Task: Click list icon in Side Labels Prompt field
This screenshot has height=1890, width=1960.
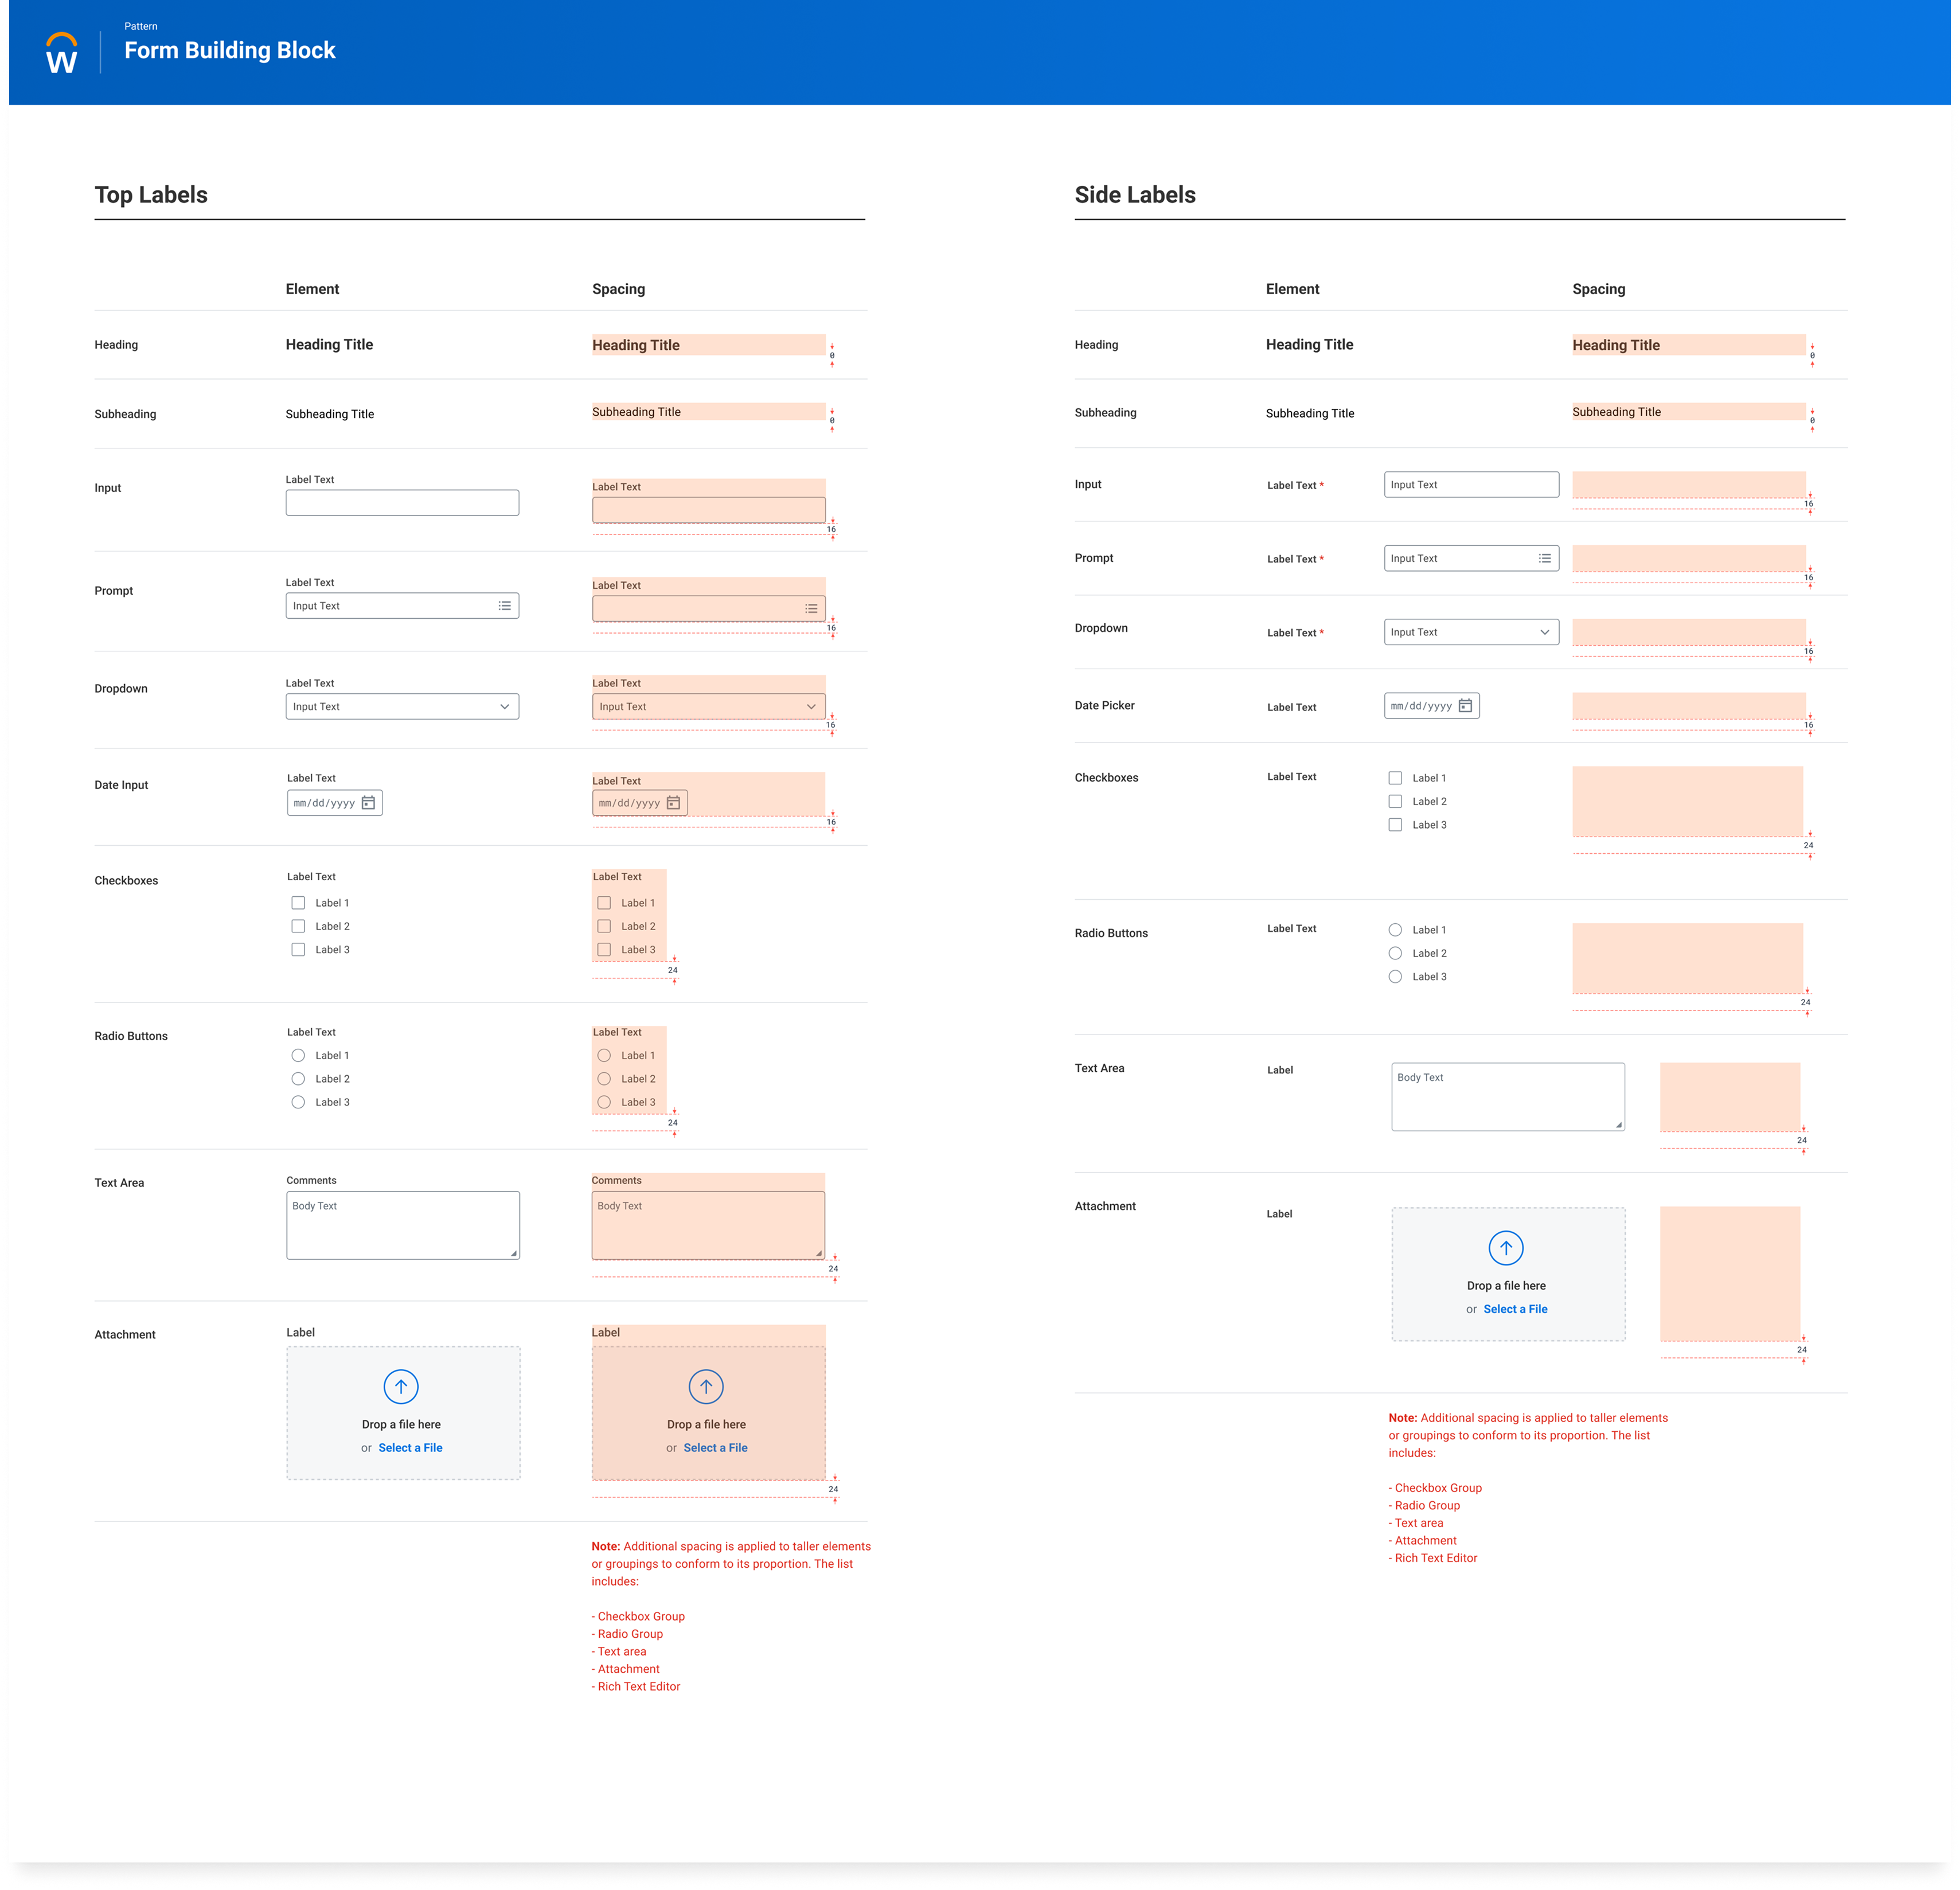Action: 1545,558
